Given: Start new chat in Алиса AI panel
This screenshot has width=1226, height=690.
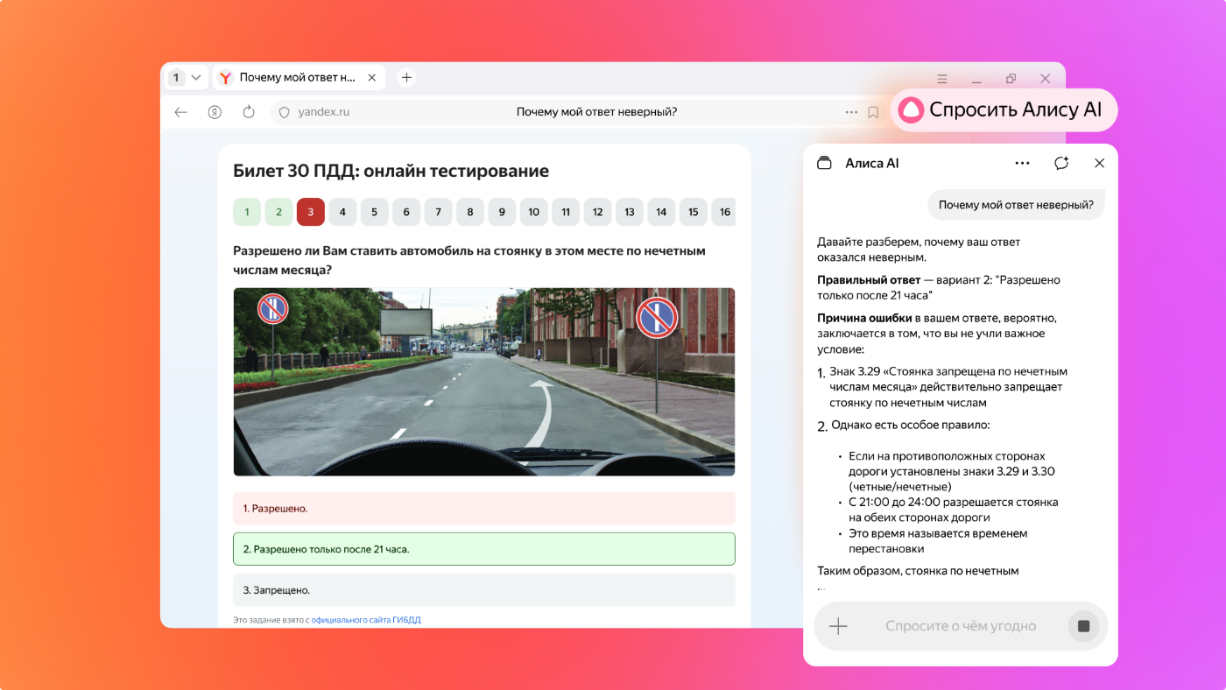Looking at the screenshot, I should point(1061,163).
